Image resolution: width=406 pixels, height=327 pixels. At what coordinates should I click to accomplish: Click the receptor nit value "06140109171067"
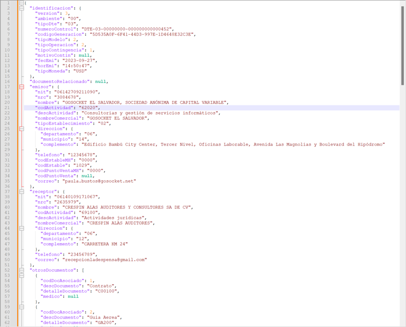click(x=76, y=197)
